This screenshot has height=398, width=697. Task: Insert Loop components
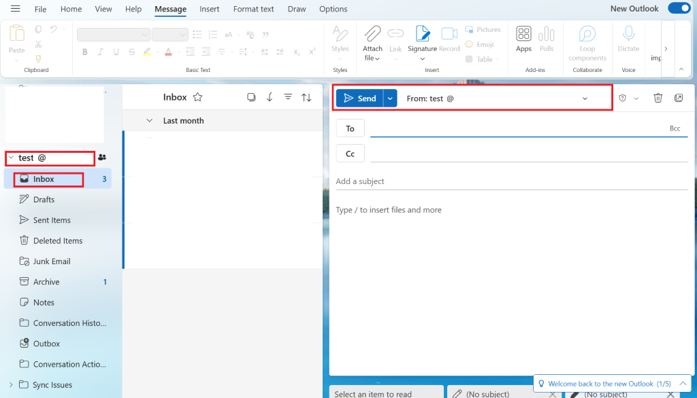587,43
